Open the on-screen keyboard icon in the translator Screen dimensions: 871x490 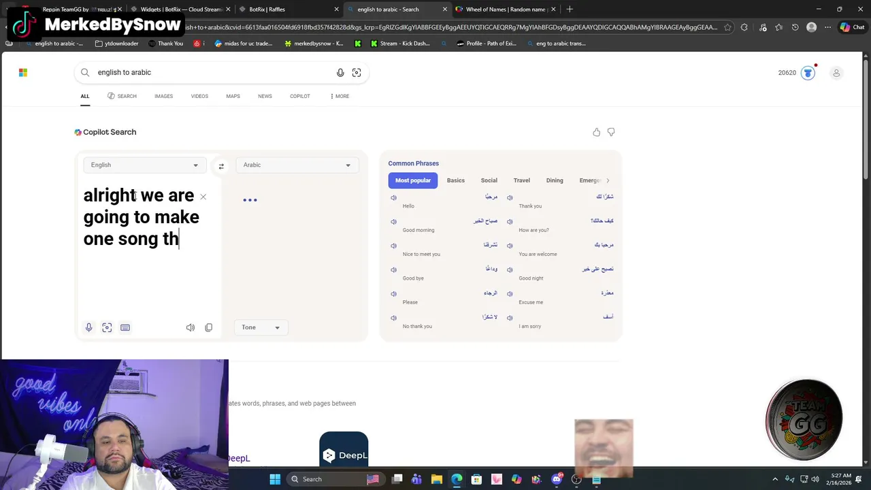click(x=125, y=327)
